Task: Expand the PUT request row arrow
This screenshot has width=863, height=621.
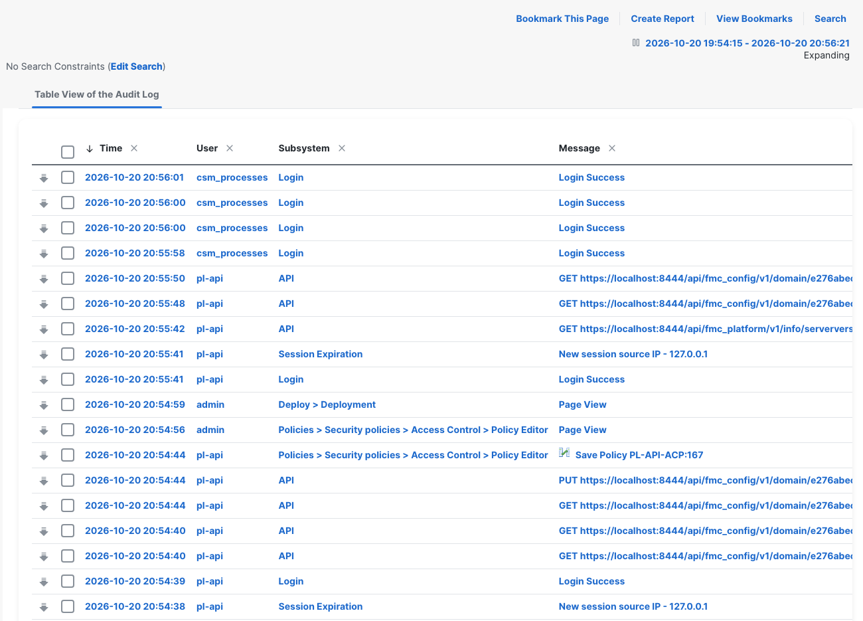Action: pos(44,481)
